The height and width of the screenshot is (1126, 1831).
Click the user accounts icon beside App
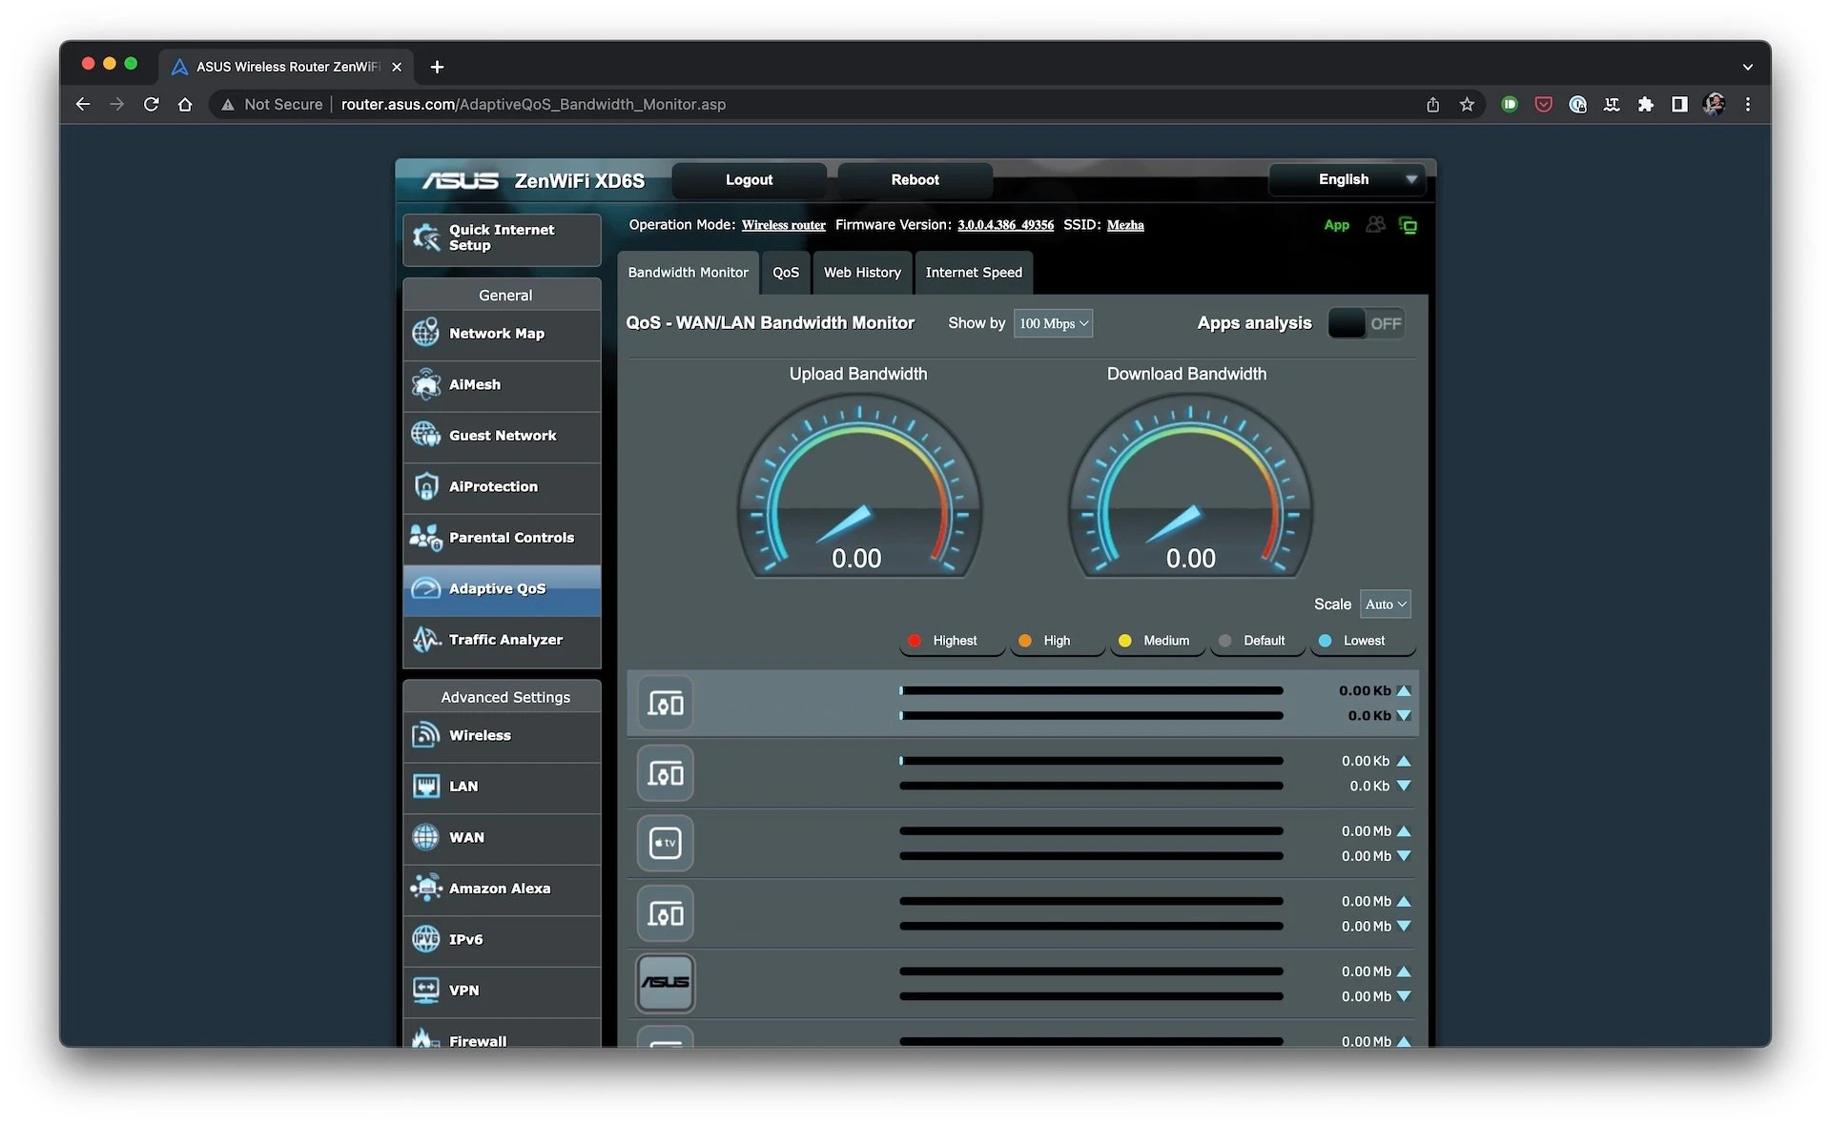(x=1375, y=225)
